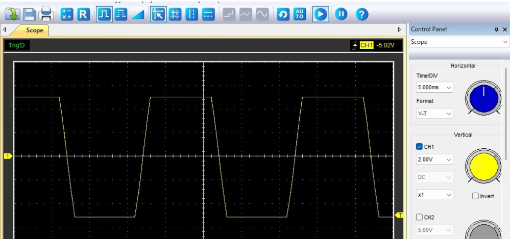Screen dimensions: 510x239
Task: Uncheck the CH1 channel checkbox
Action: [x=419, y=146]
